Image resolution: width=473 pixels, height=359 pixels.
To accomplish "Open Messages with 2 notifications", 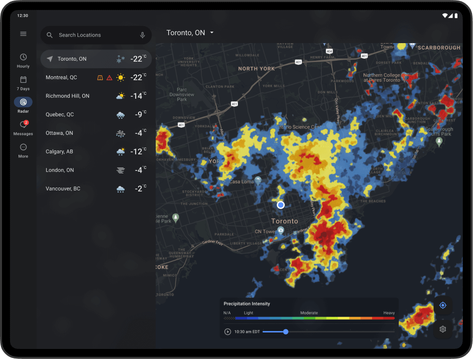I will coord(23,127).
